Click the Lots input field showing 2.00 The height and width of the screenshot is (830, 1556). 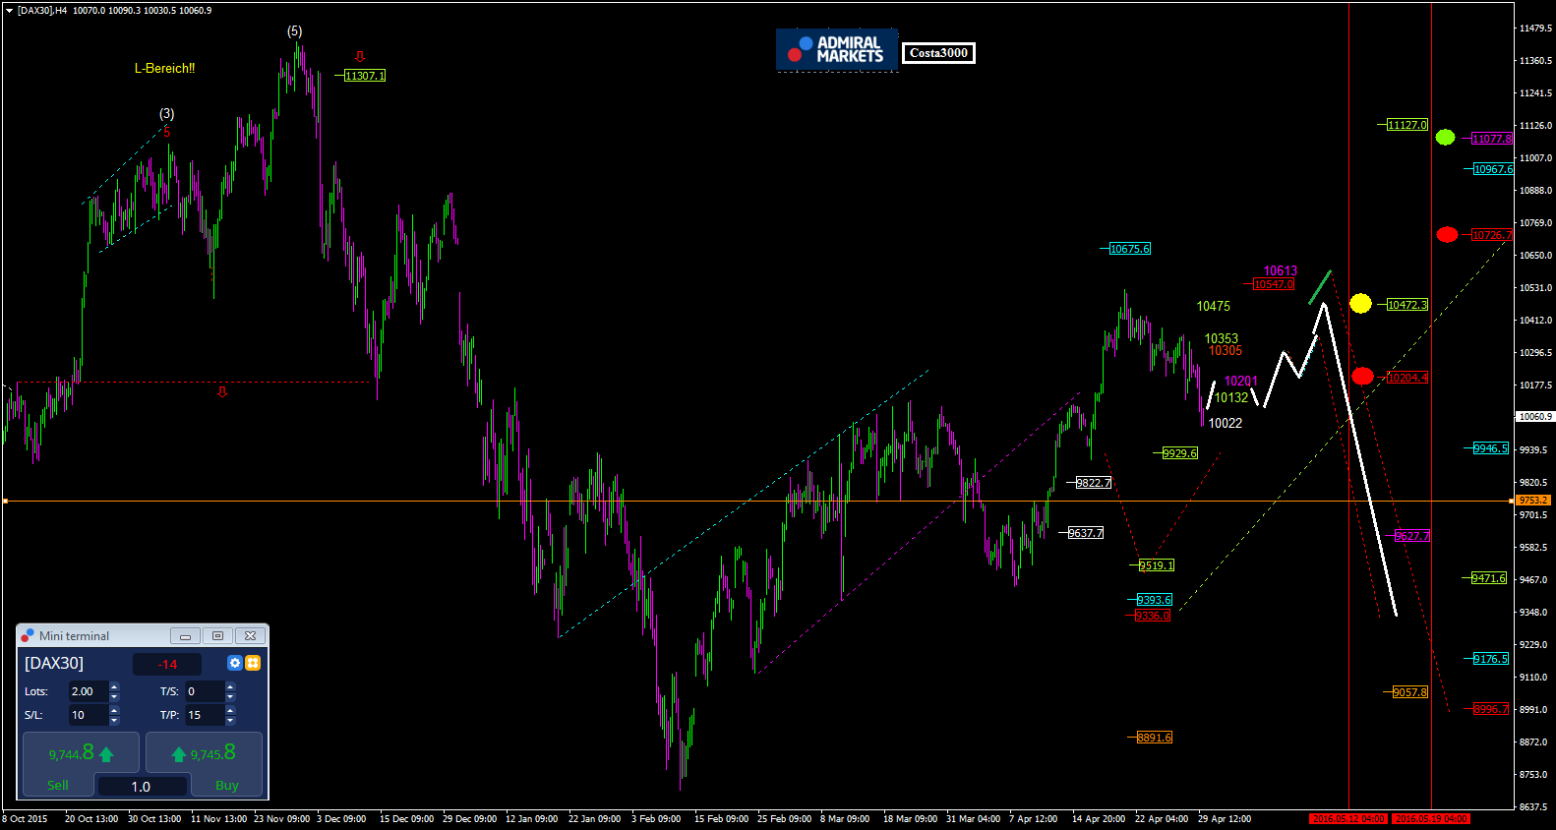click(88, 691)
